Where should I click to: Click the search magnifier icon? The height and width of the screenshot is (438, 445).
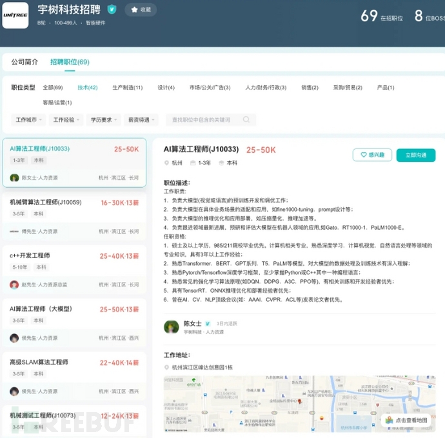pos(246,119)
